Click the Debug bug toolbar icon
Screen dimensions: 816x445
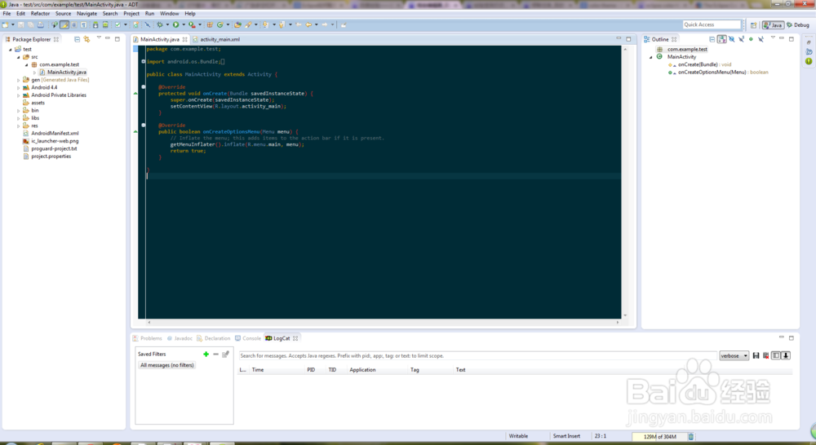click(x=160, y=24)
